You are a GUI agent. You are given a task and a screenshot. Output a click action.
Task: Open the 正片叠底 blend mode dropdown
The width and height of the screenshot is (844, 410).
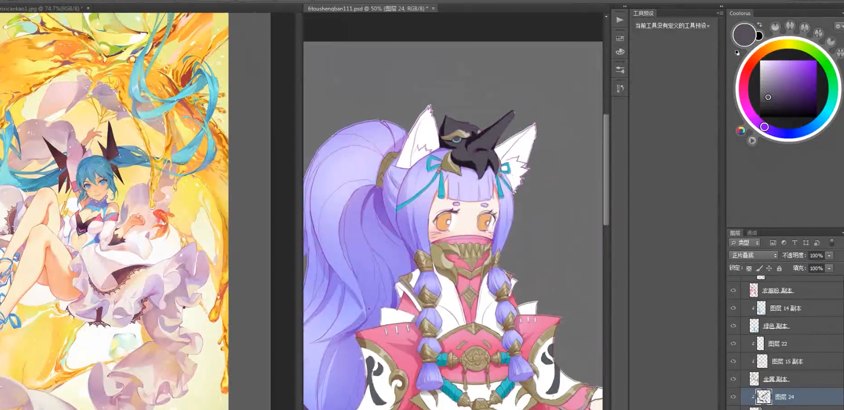point(753,256)
